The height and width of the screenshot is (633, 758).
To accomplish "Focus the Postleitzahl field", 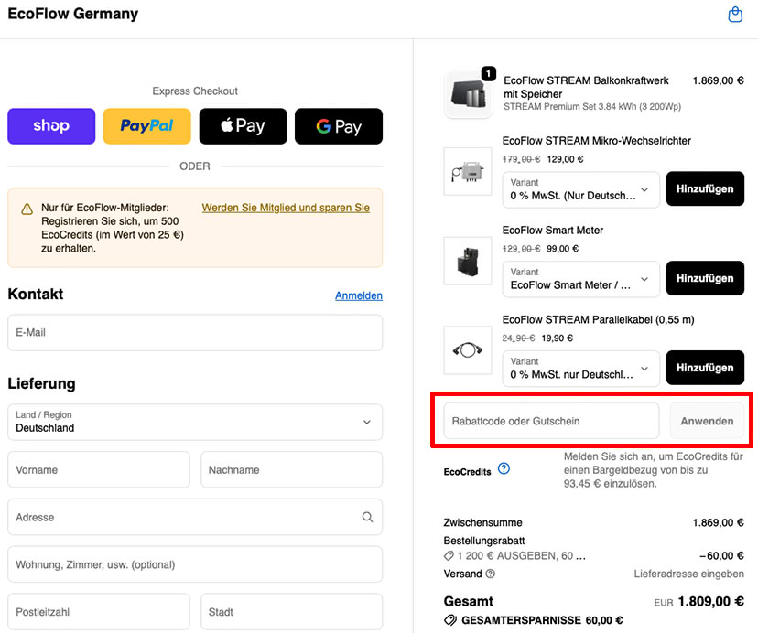I will [x=99, y=612].
